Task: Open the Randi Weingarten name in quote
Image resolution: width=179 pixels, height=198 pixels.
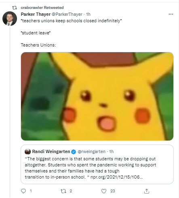Action: click(51, 151)
